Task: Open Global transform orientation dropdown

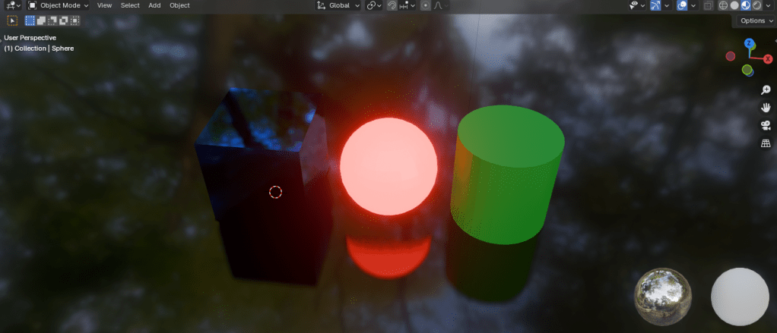Action: click(x=338, y=5)
